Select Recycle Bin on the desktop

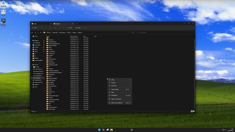coord(3,4)
